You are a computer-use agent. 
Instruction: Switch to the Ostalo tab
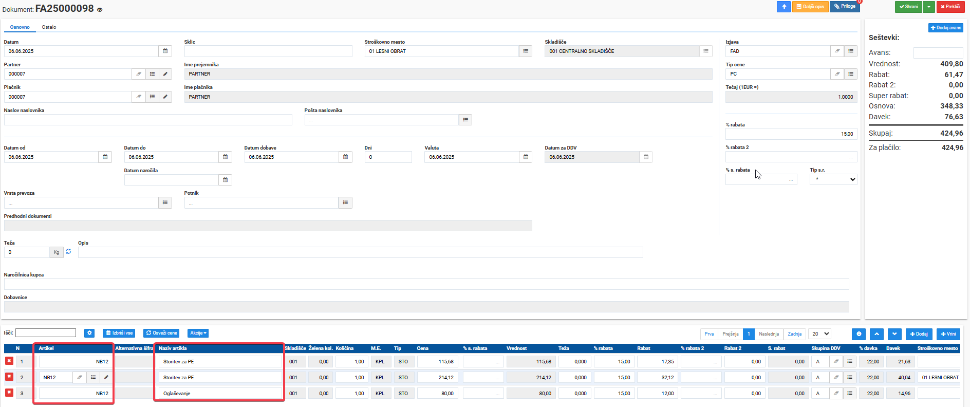(49, 27)
